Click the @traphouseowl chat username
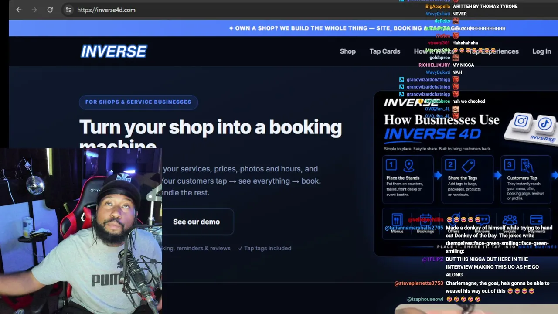Screen dimensions: 558x314 (425, 300)
